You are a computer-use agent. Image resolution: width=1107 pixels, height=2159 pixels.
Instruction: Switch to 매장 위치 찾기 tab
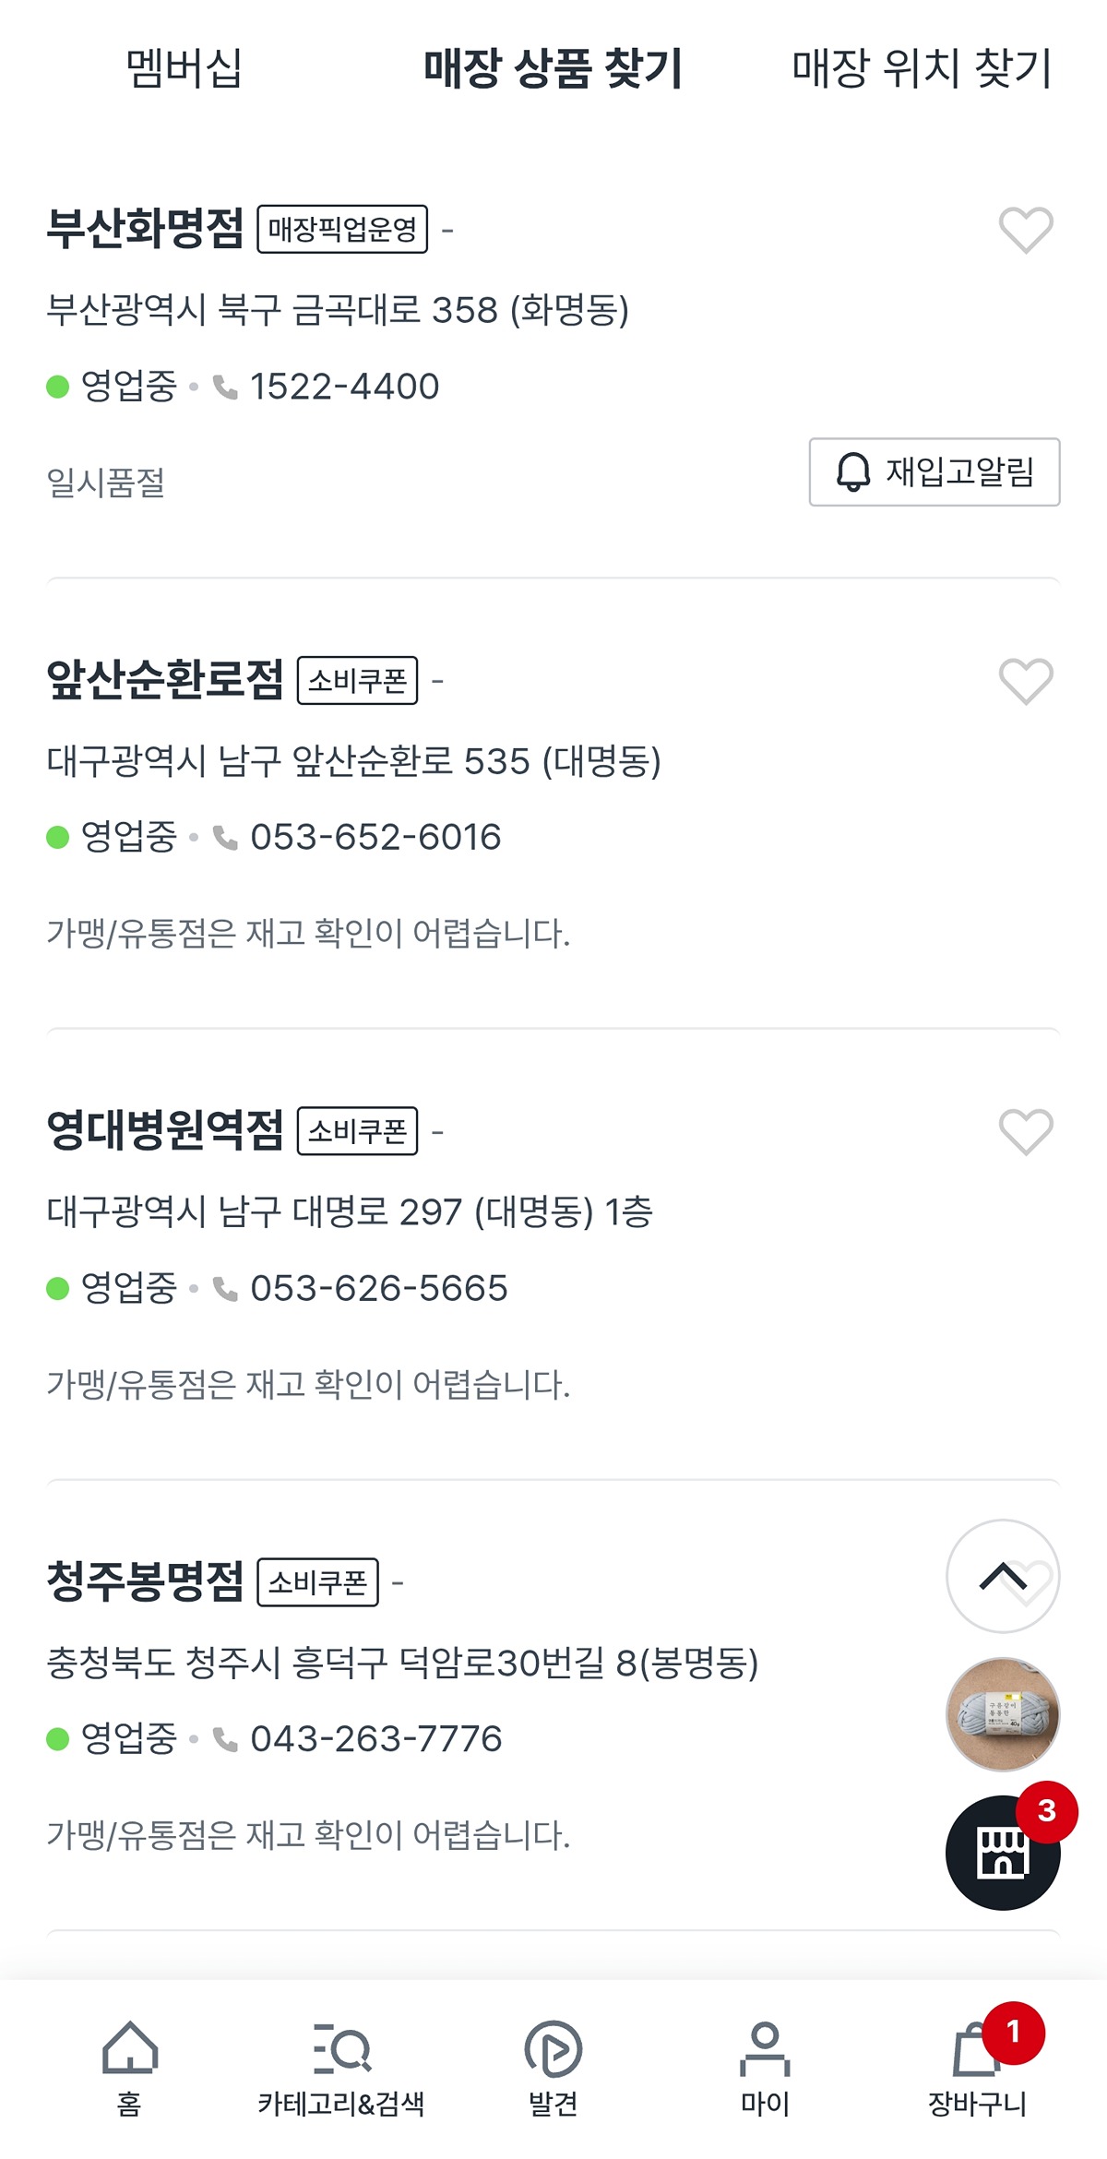pos(922,68)
